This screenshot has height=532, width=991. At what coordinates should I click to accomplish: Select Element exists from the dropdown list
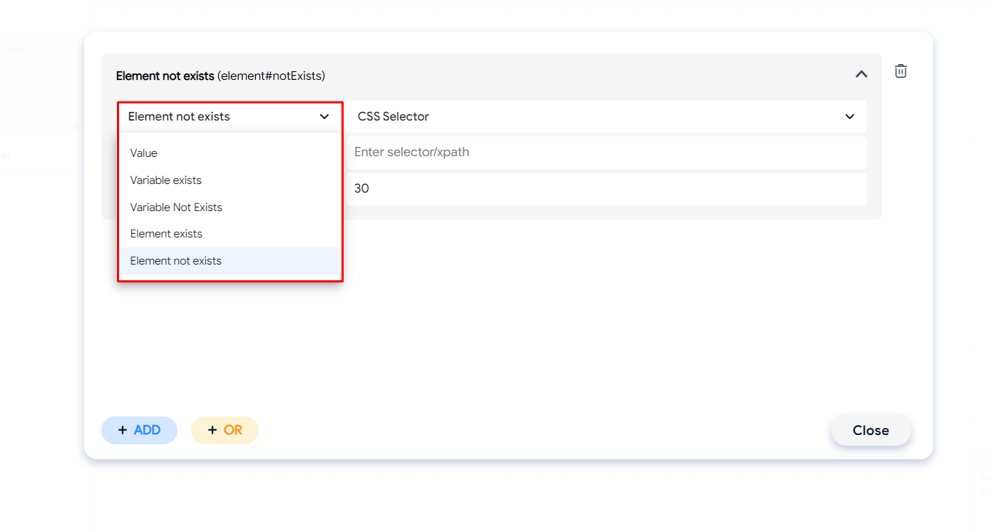166,234
